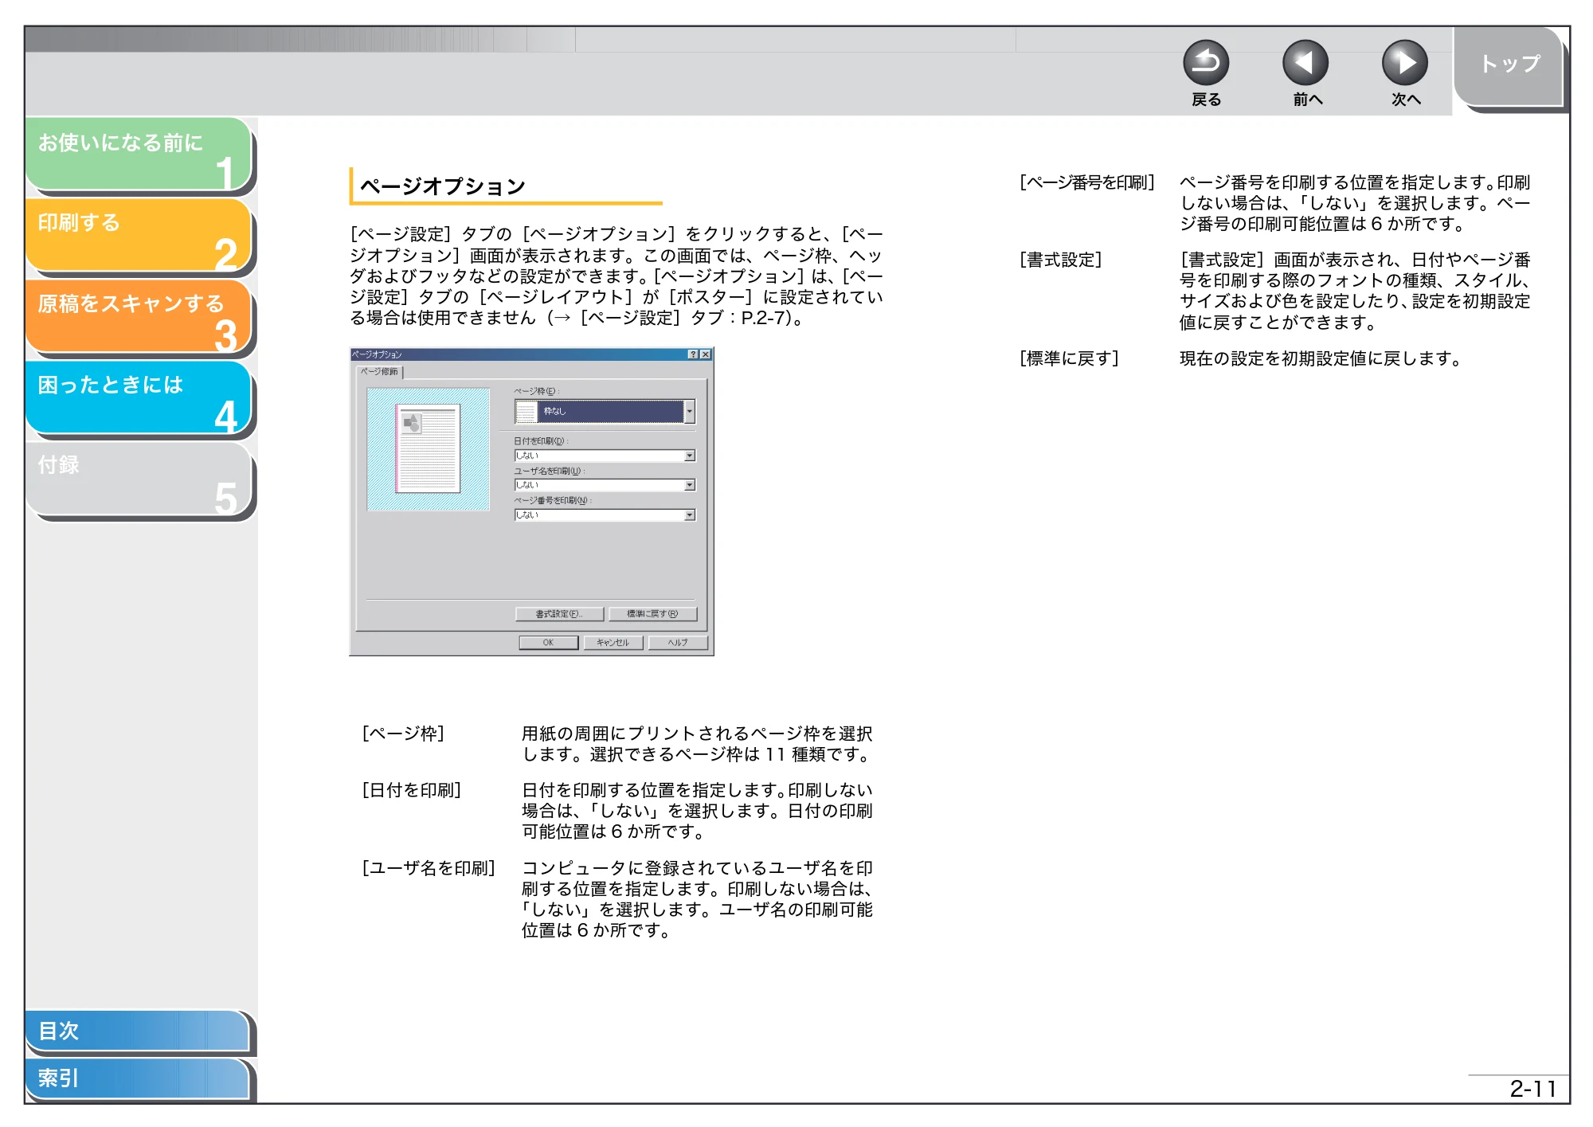Viewport: 1593px width, 1127px height.
Task: Click the 標準に戻す button in the dialog
Action: click(x=652, y=614)
